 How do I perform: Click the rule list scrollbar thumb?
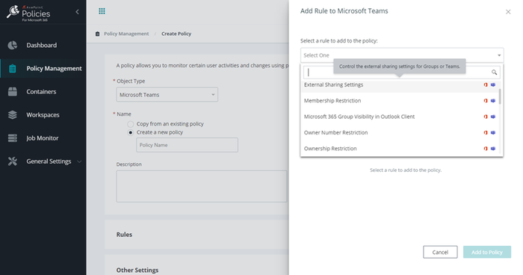[500, 97]
